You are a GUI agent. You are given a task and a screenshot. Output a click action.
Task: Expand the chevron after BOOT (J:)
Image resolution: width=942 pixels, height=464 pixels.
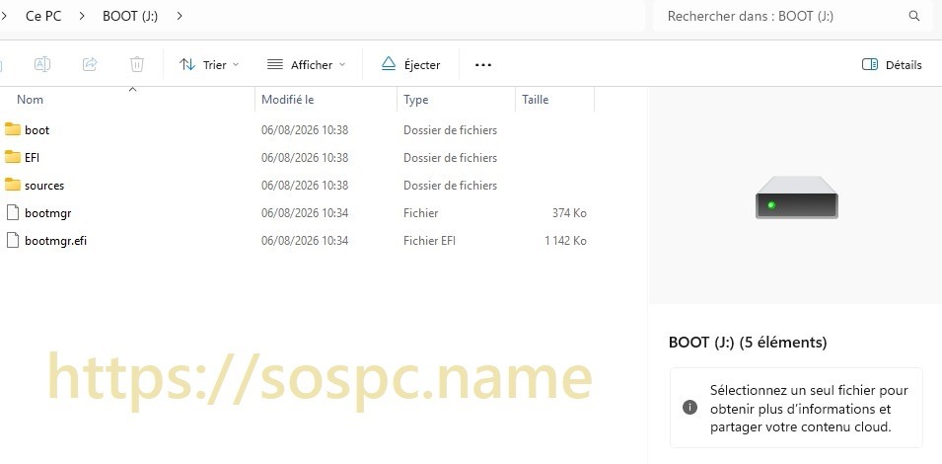(180, 16)
